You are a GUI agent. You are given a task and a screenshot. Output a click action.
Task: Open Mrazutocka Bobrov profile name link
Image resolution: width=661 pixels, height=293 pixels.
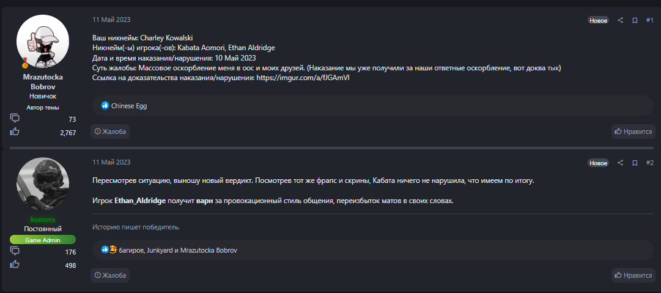(43, 82)
